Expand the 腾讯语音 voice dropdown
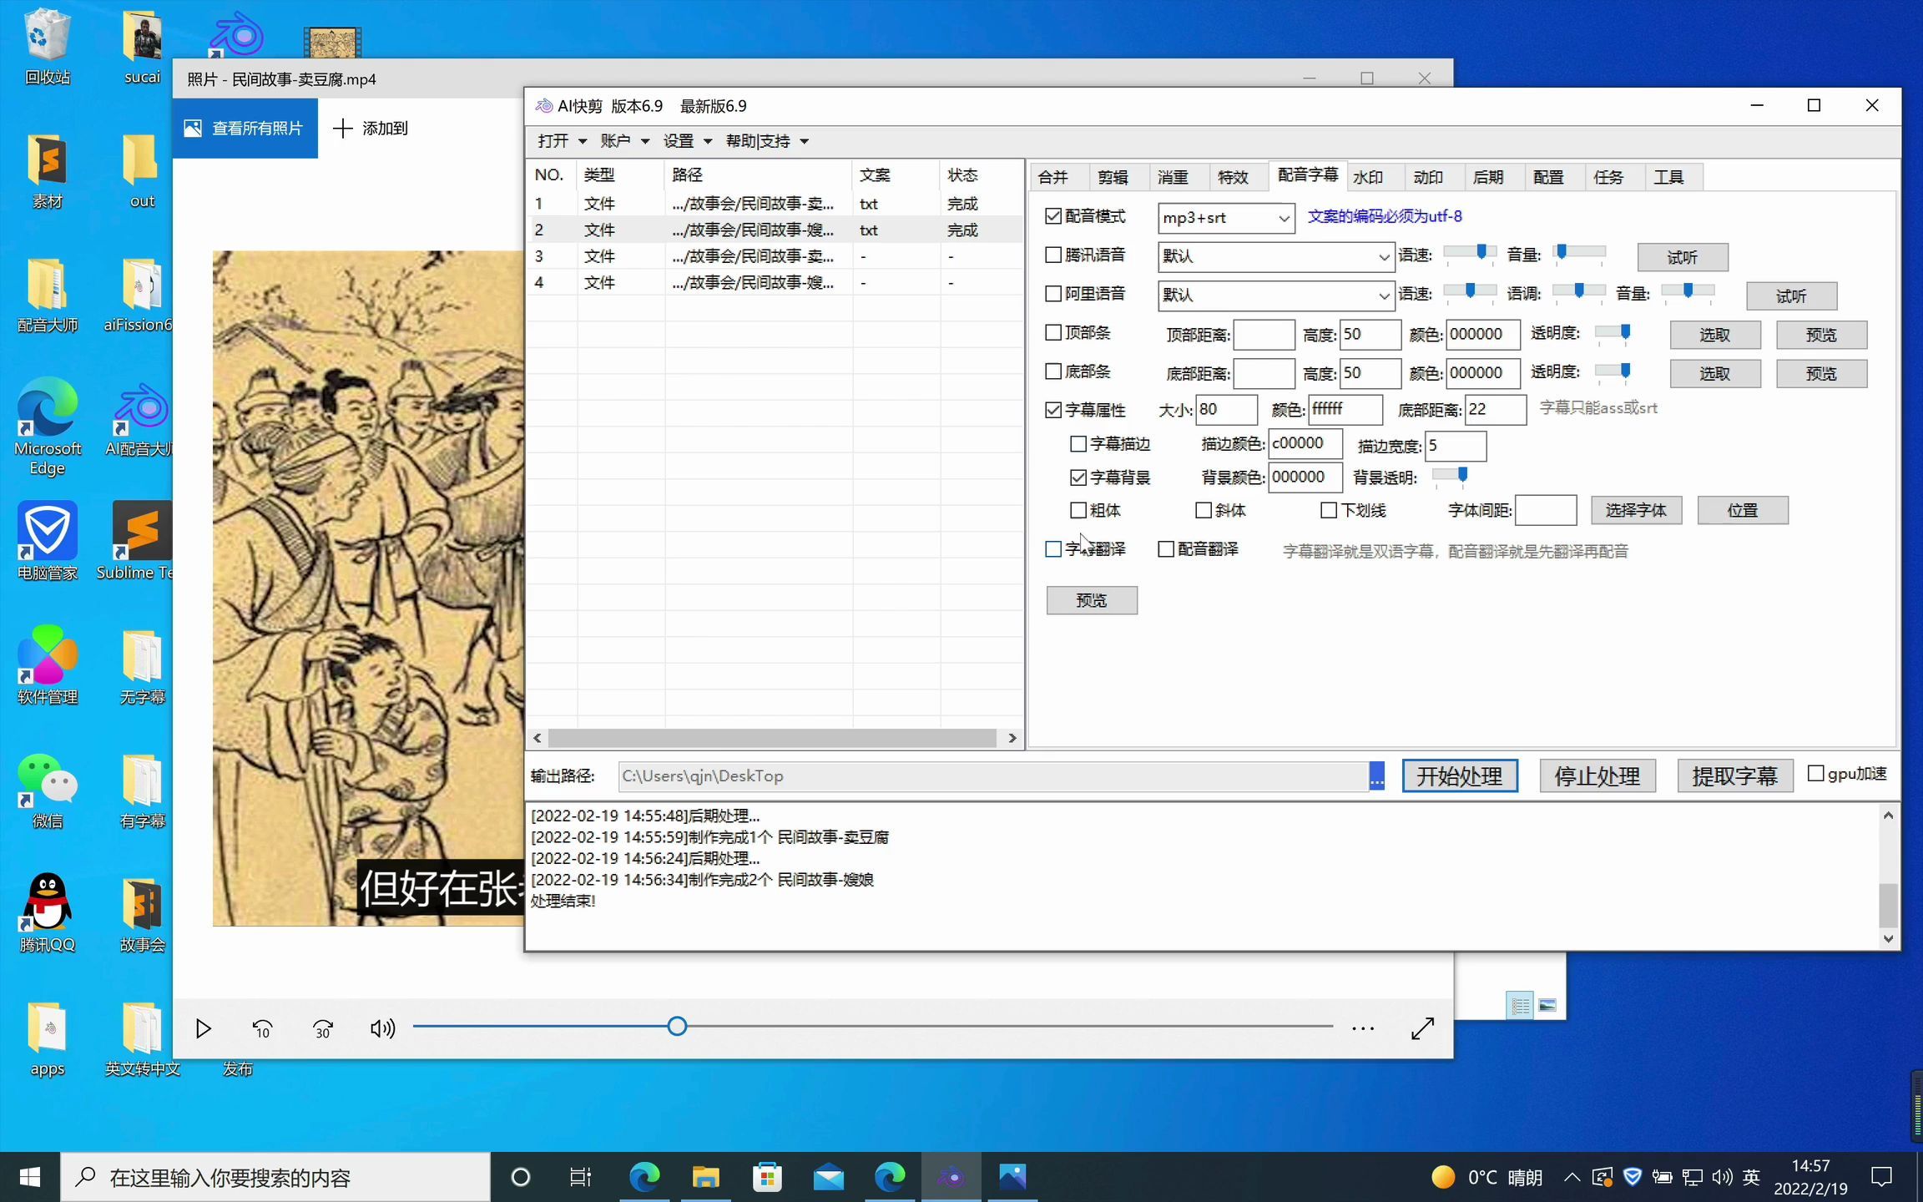Screen dimensions: 1923x1202 coord(1275,256)
